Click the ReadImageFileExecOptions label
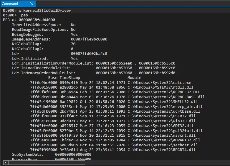The height and width of the screenshot is (166, 230). click(40, 30)
